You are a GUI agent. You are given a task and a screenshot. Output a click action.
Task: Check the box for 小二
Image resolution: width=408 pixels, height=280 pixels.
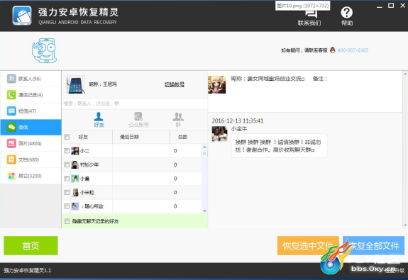[x=67, y=151]
